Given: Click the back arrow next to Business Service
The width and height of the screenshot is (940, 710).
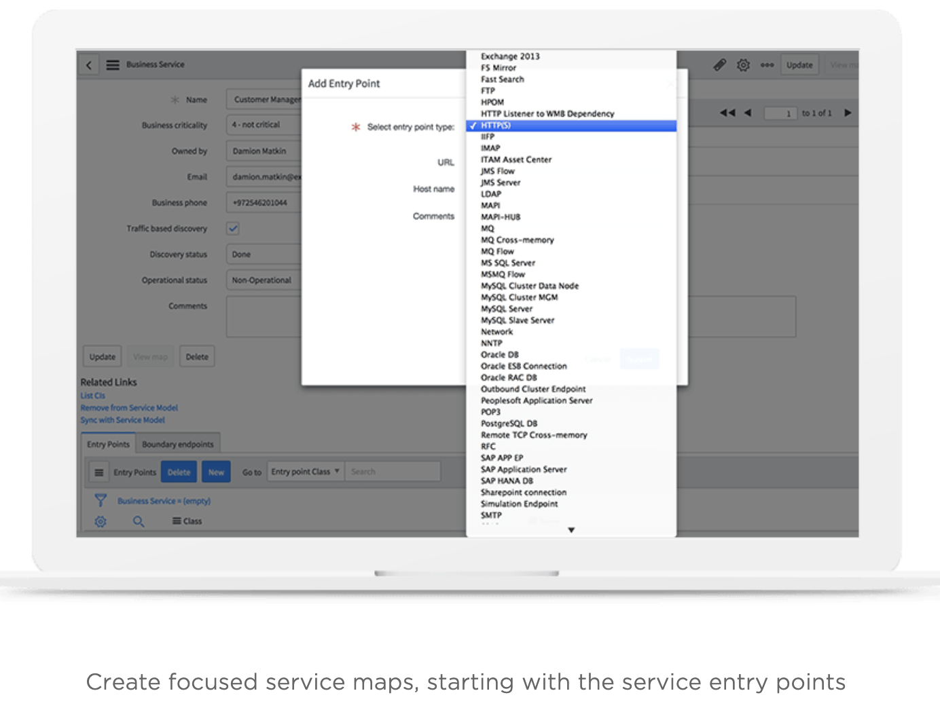Looking at the screenshot, I should (89, 64).
